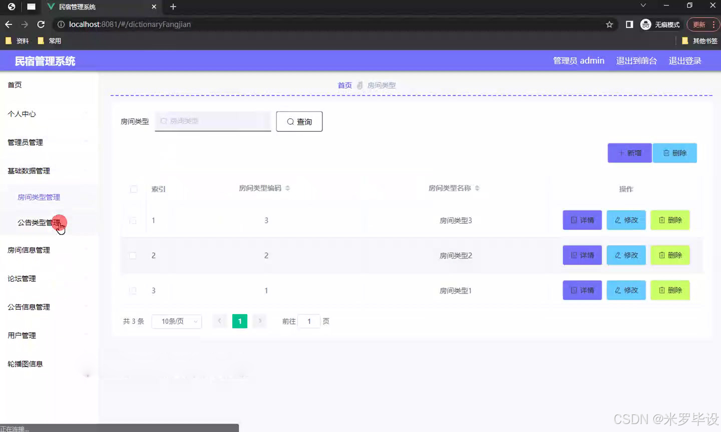Click 修改 for 房间类型3
This screenshot has width=721, height=432.
pos(626,220)
